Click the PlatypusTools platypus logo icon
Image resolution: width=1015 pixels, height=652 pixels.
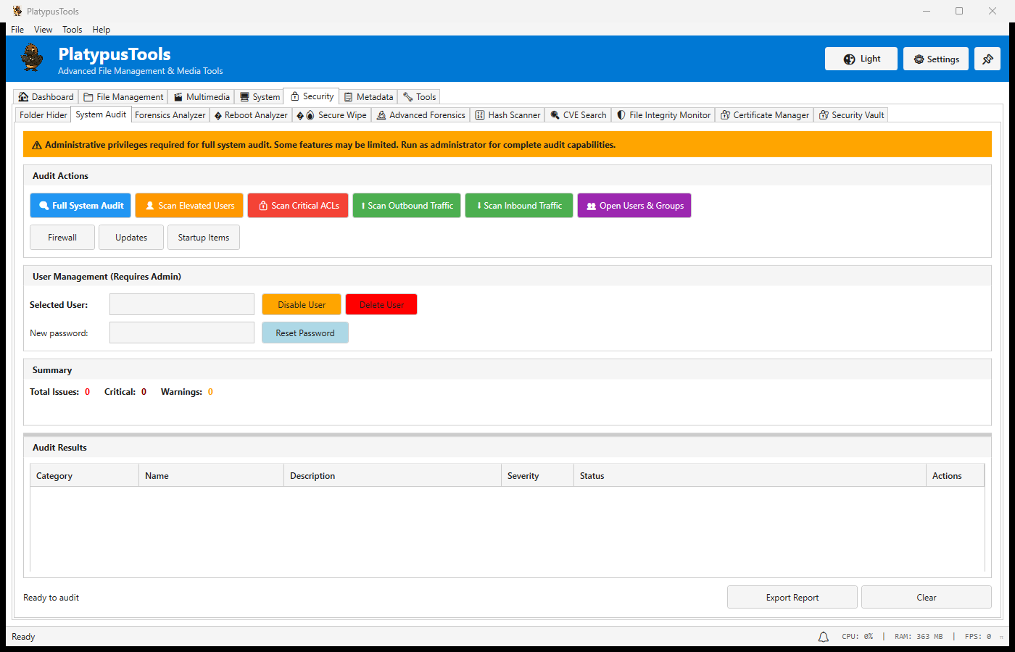coord(31,58)
